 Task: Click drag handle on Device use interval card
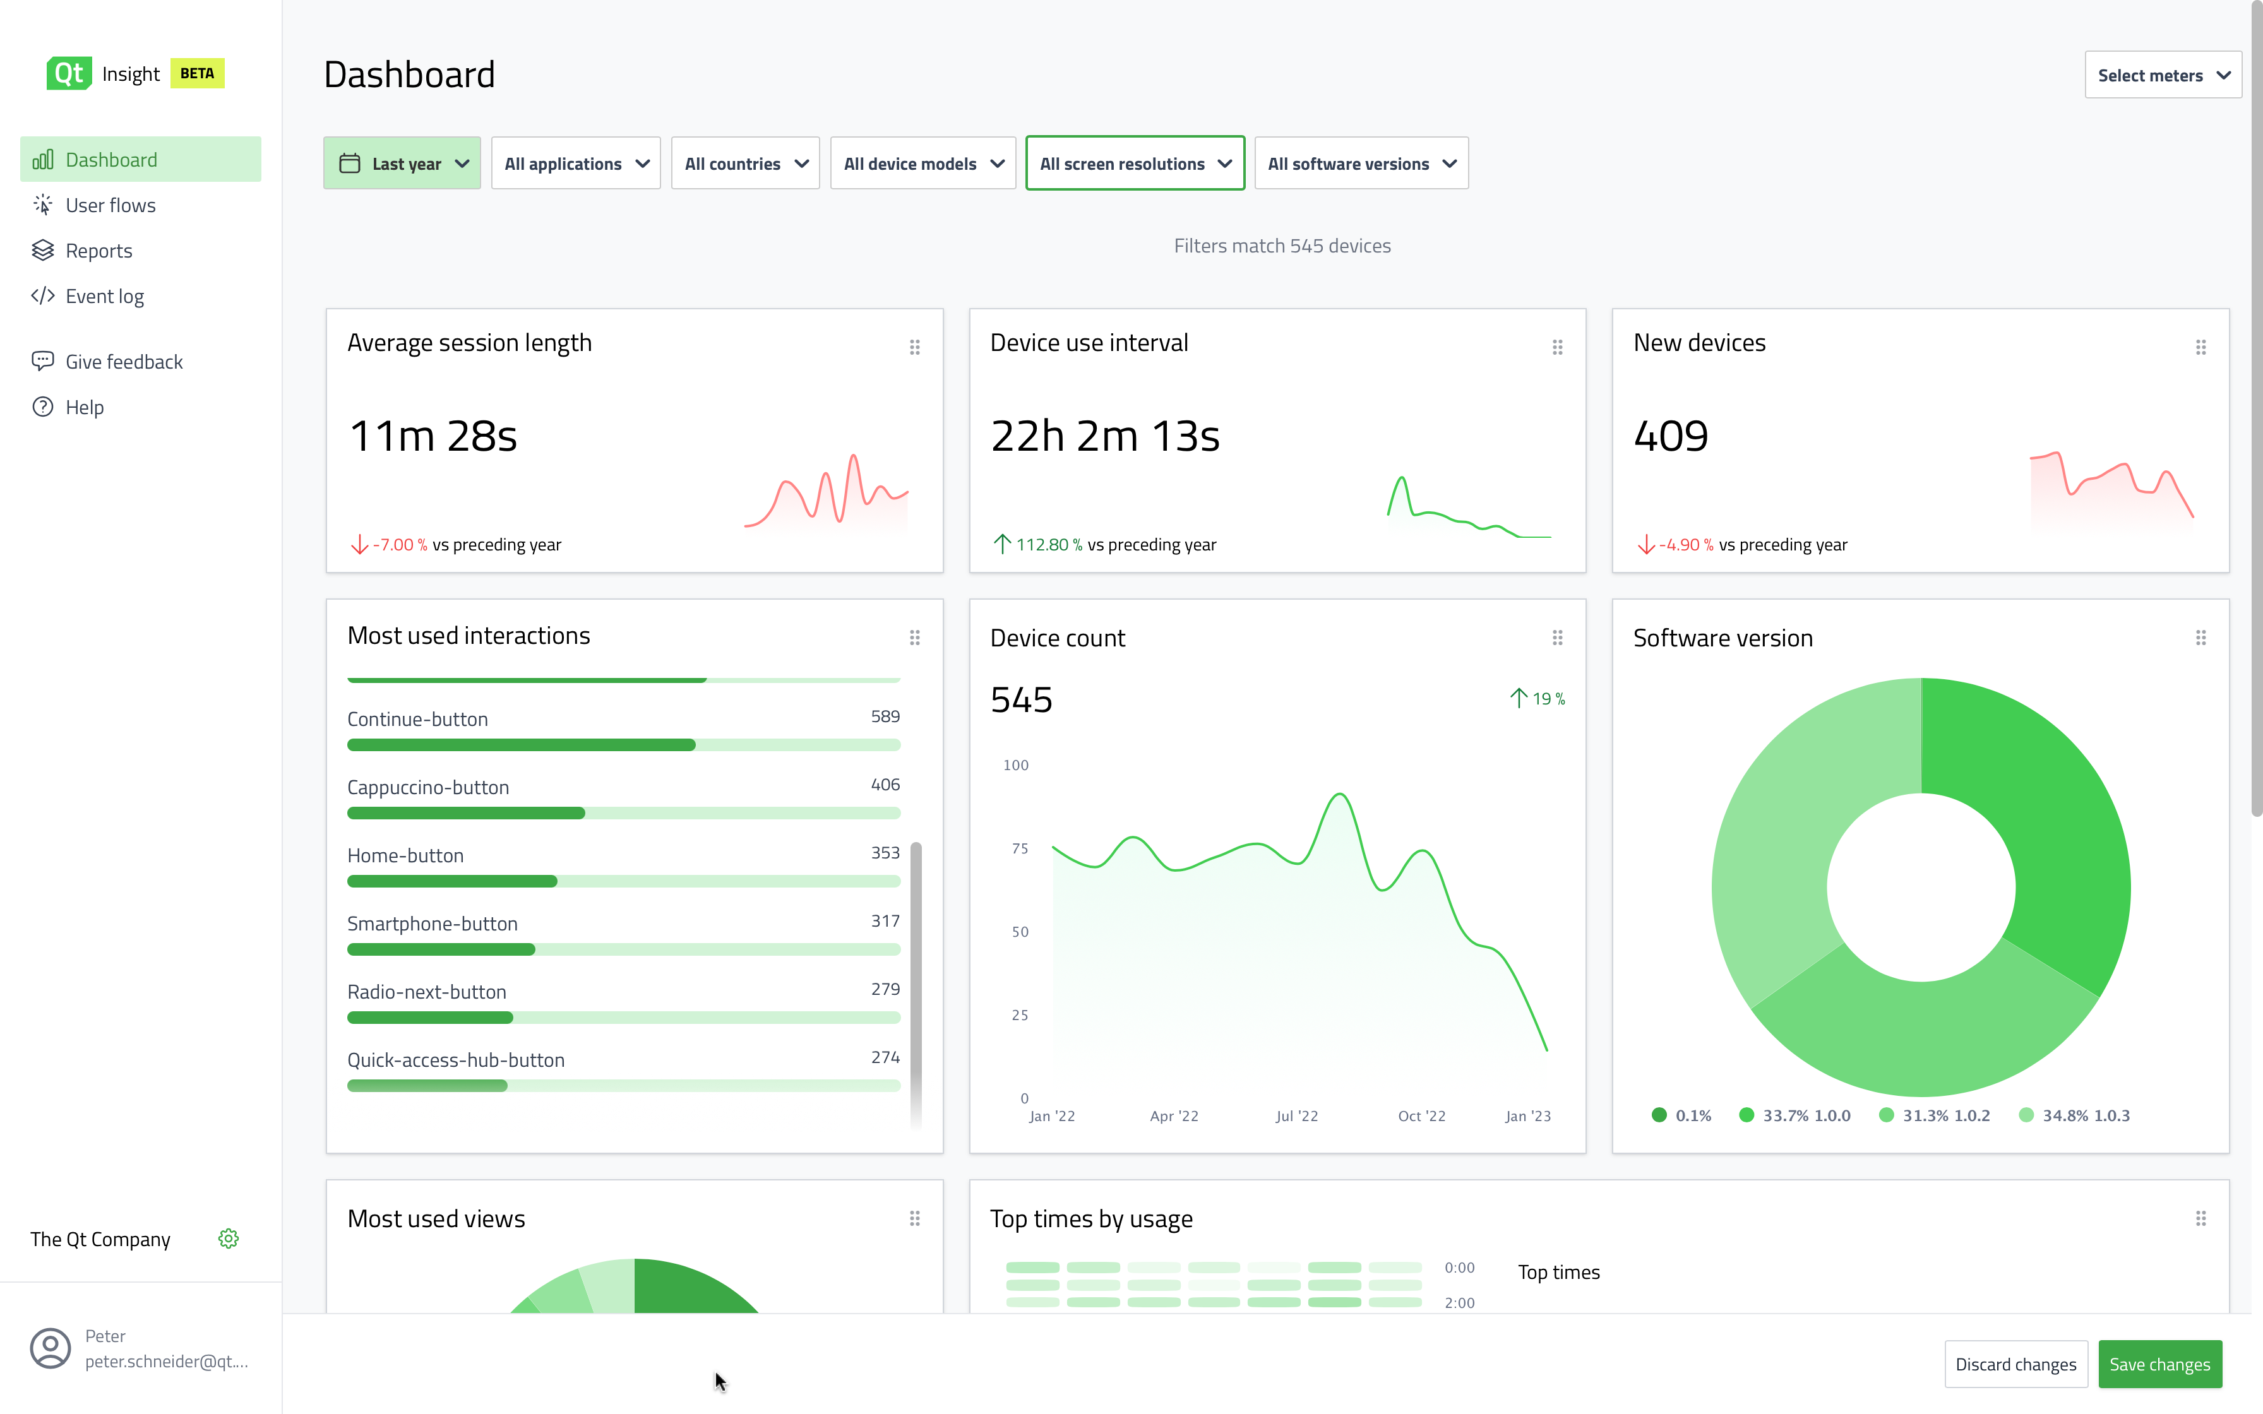point(1557,347)
